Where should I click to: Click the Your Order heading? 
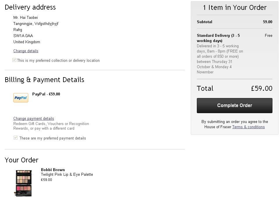pos(22,160)
